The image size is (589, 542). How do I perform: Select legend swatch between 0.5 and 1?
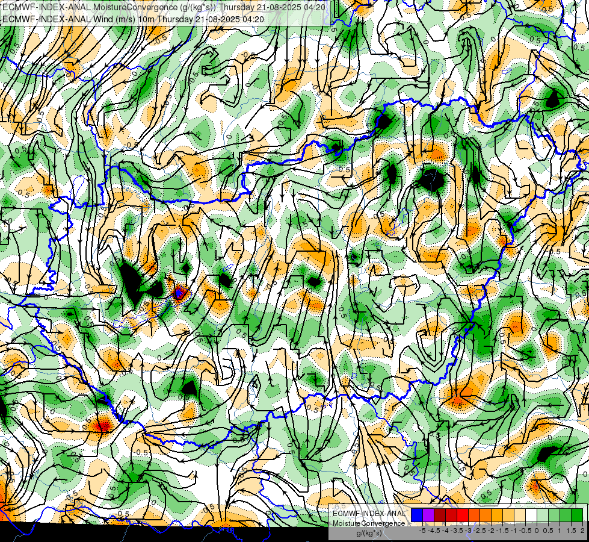(x=554, y=516)
